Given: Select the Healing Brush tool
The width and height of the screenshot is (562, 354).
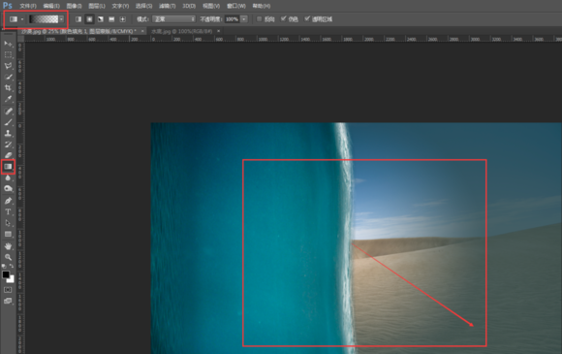Looking at the screenshot, I should coord(8,112).
